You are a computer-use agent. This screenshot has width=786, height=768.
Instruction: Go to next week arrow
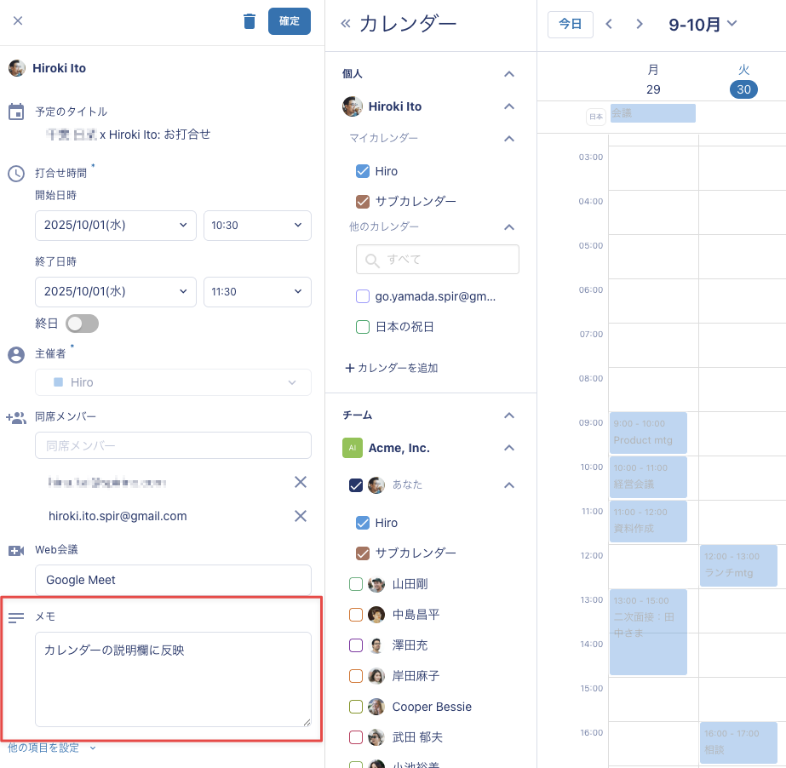click(640, 24)
